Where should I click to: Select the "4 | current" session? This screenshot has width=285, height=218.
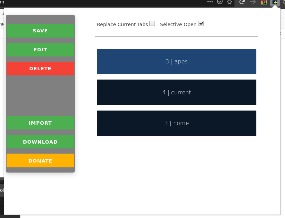coord(177,92)
